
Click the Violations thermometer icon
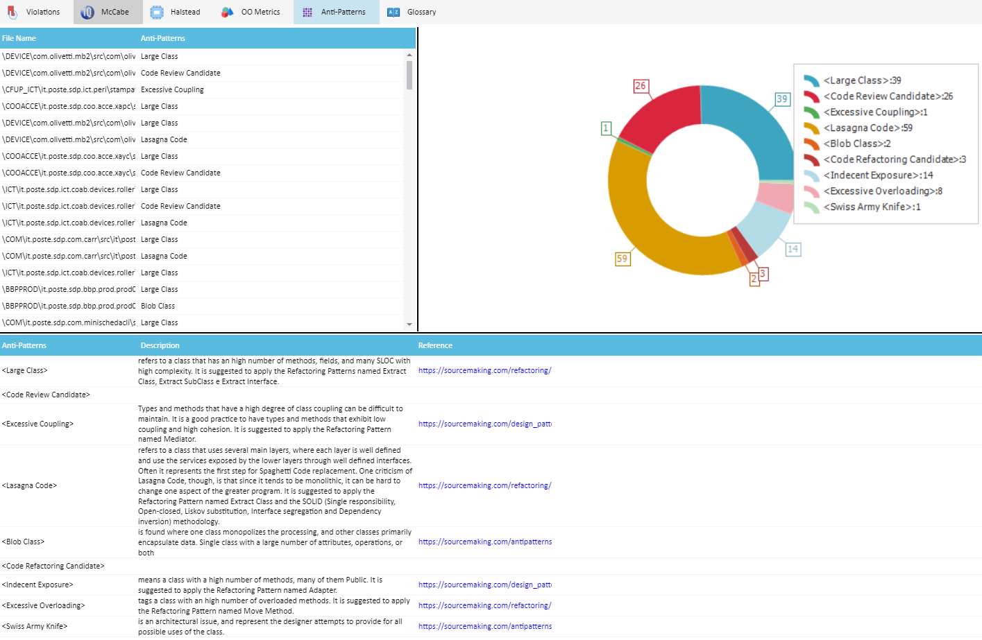point(12,12)
